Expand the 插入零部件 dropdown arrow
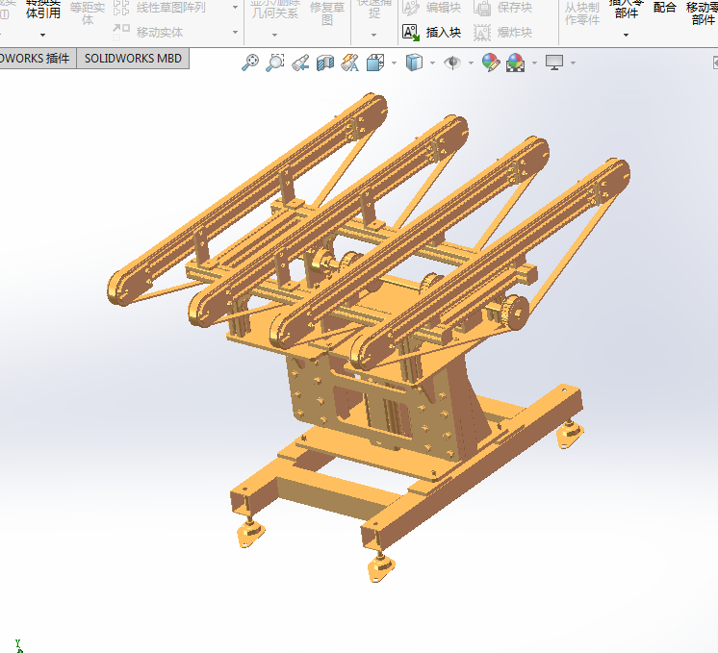Screen dimensions: 718x653 626,35
